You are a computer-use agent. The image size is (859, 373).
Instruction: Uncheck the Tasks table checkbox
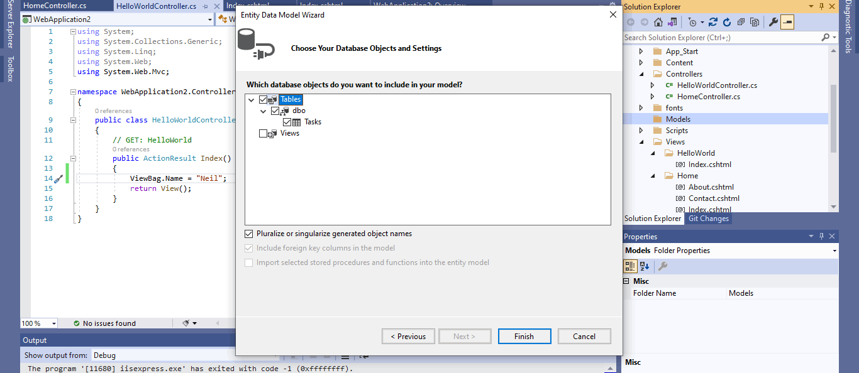click(287, 122)
